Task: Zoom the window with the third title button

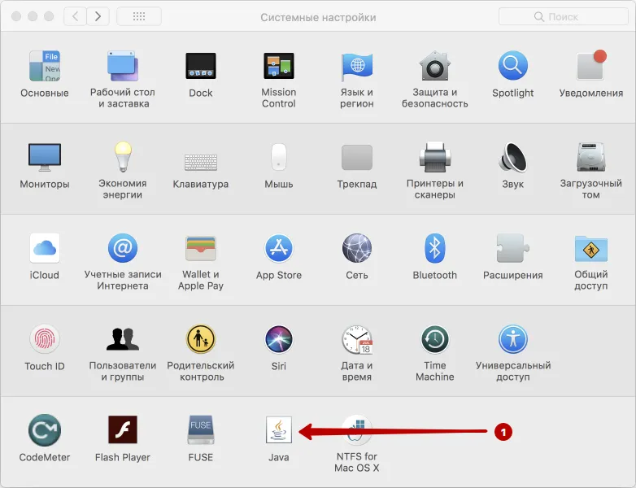Action: click(49, 16)
